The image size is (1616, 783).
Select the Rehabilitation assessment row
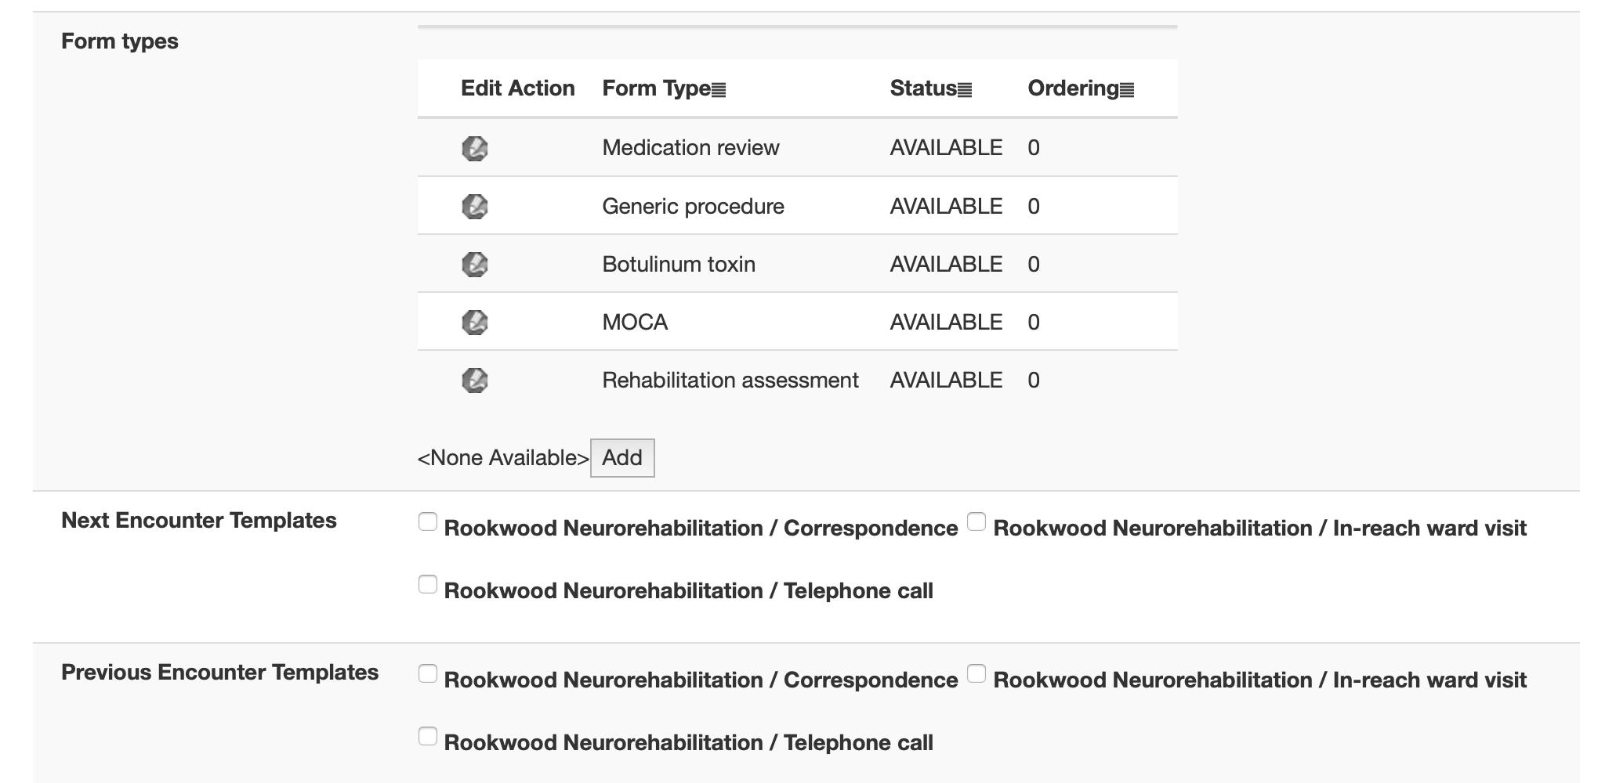(x=730, y=380)
